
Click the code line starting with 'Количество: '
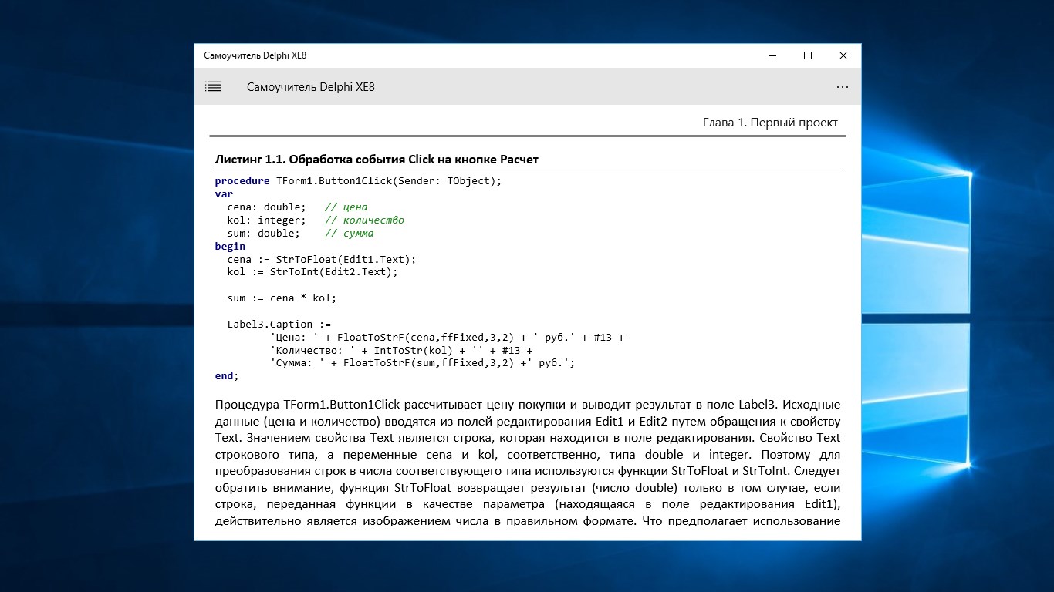[x=401, y=351]
